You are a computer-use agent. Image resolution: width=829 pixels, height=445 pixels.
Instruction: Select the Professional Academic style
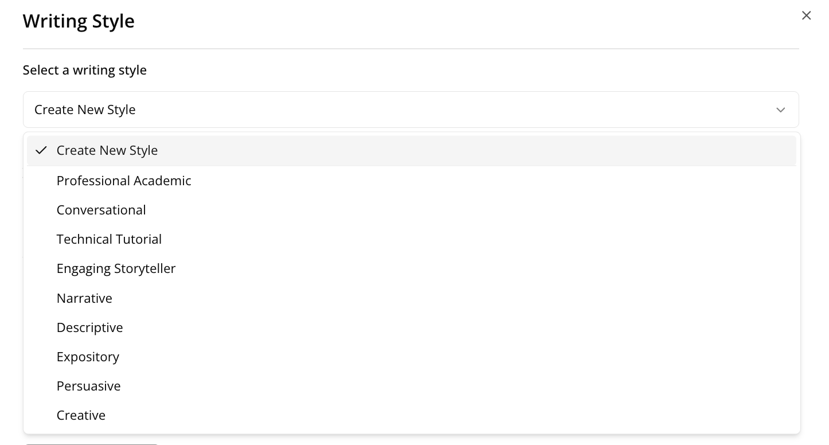[124, 181]
